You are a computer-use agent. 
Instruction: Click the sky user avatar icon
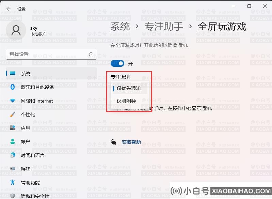pos(16,31)
